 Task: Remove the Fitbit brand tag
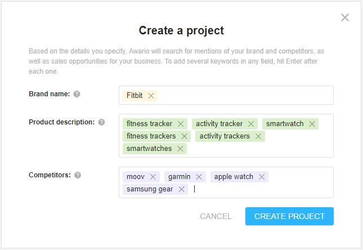click(151, 96)
